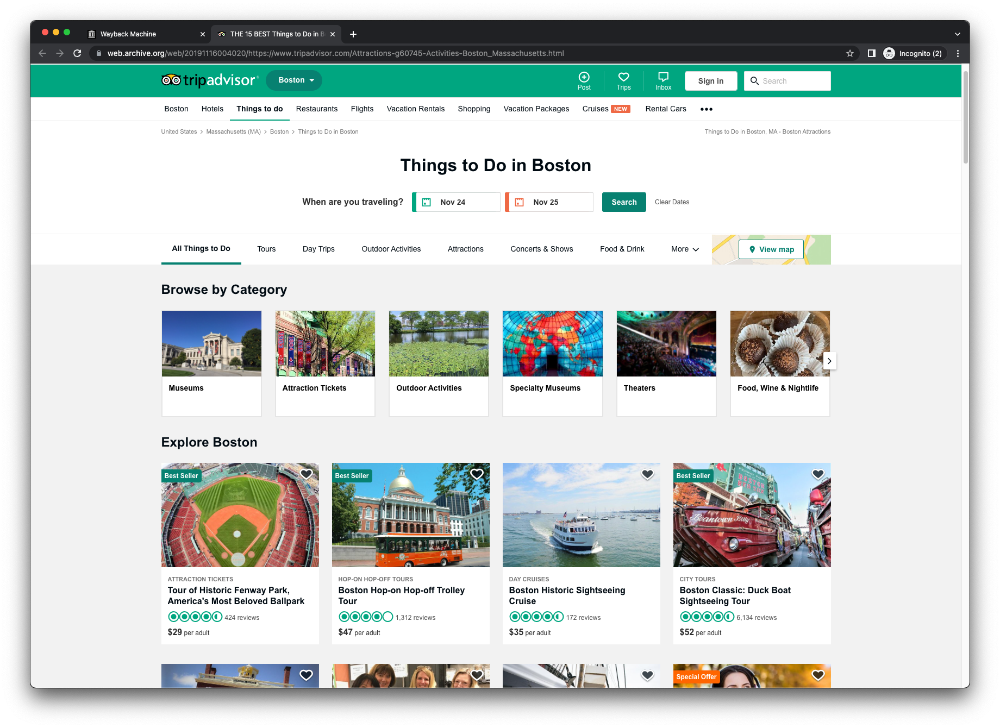Switch to the Attractions tab
The height and width of the screenshot is (728, 1000).
pos(465,249)
